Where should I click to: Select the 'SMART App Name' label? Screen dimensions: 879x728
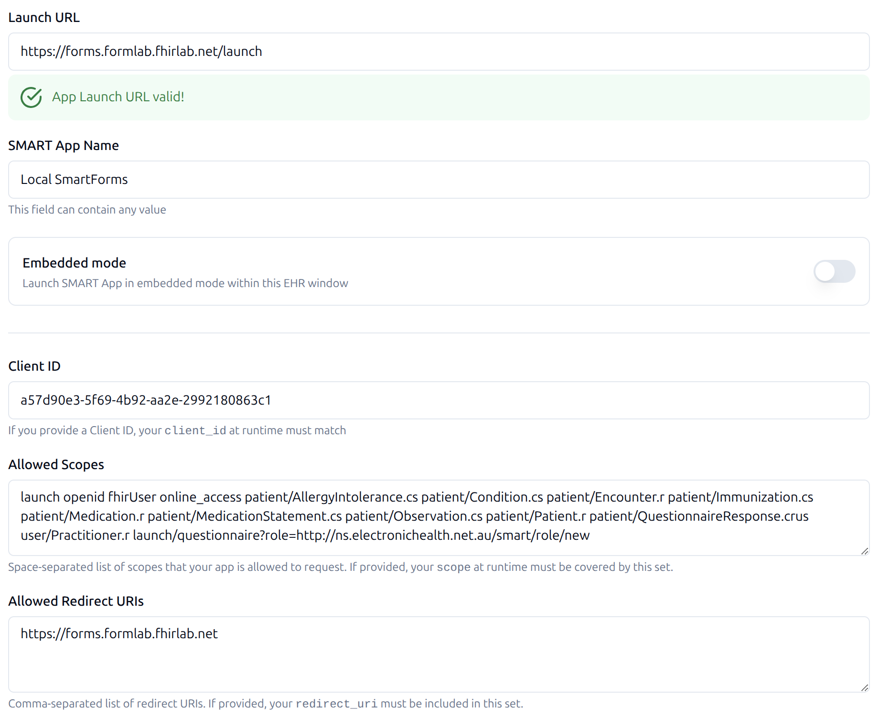(64, 146)
